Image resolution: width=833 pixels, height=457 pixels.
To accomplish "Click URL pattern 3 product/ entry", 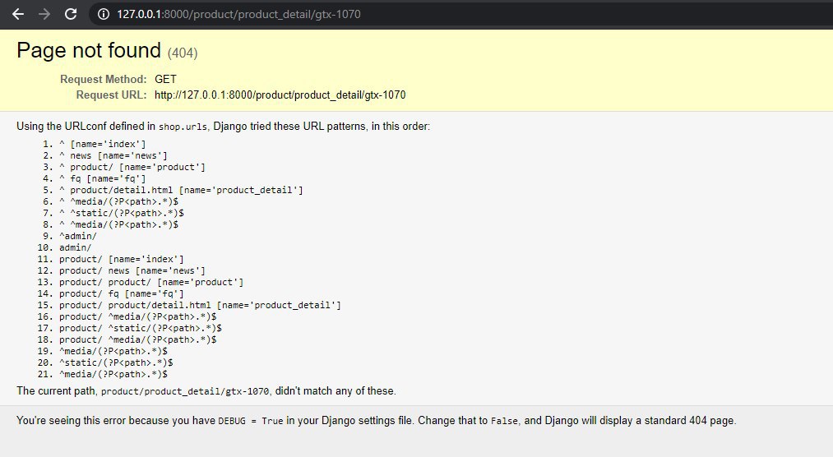I will tap(132, 167).
